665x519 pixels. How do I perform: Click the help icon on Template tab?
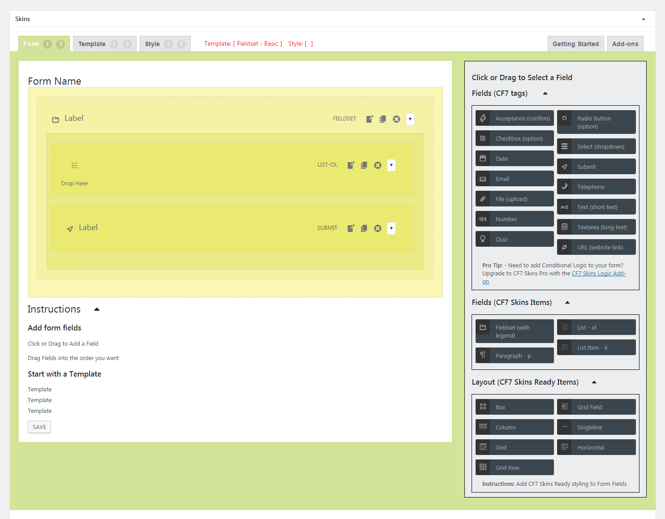[x=127, y=44]
